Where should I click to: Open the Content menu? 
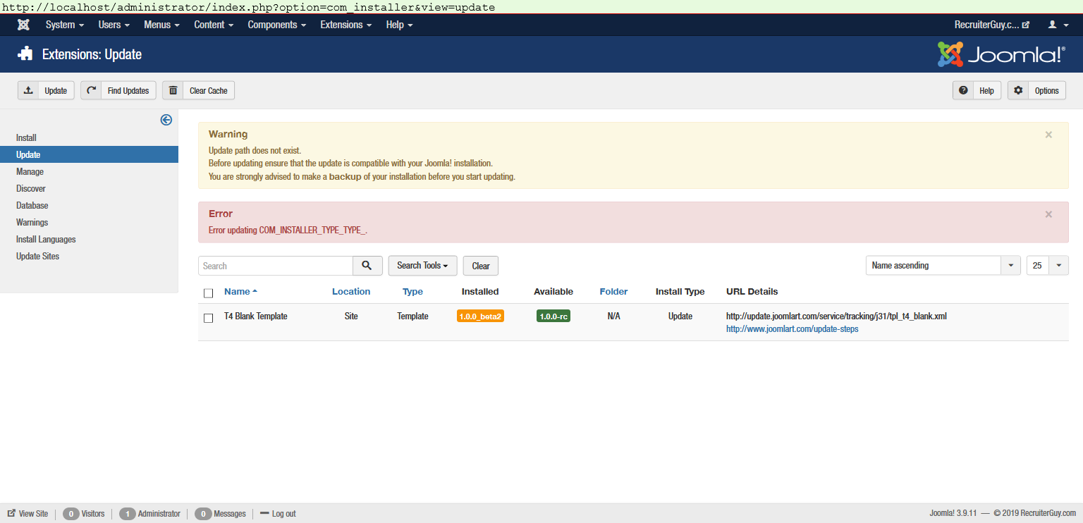coord(214,25)
